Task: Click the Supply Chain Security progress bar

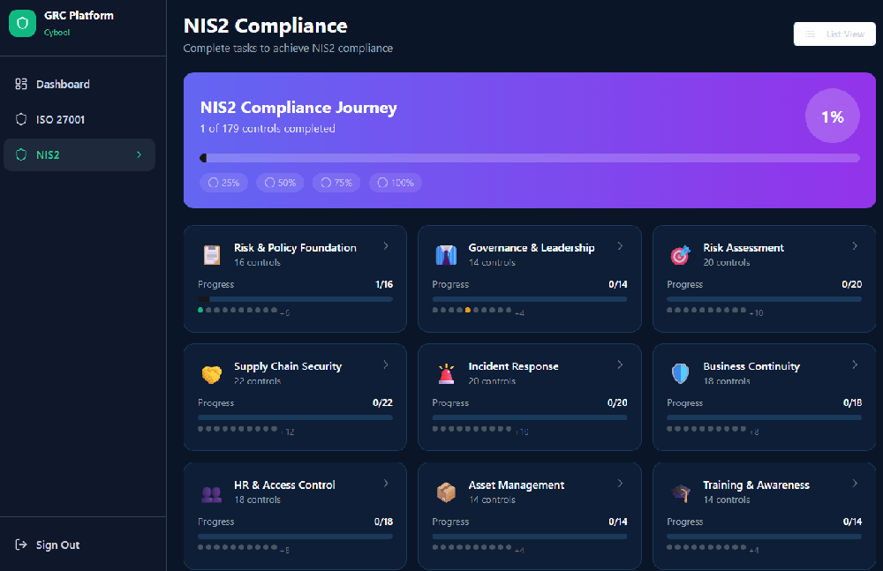Action: 295,417
